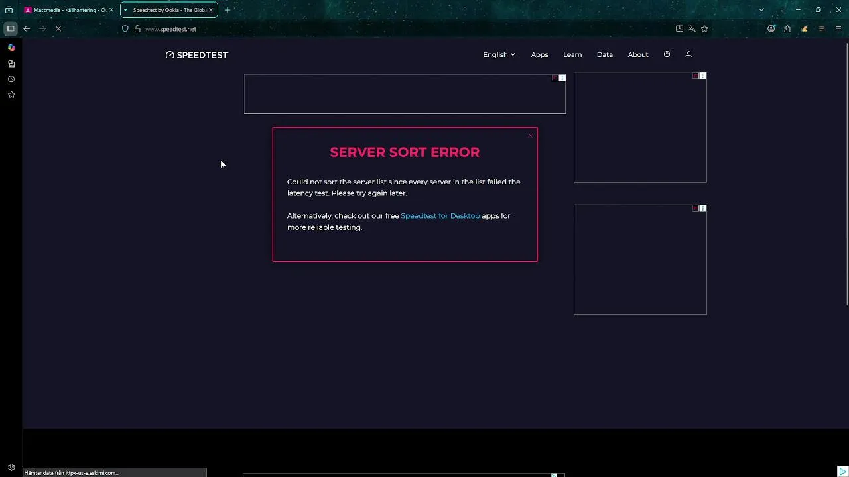
Task: Close the Massmedia tab
Action: pos(111,10)
